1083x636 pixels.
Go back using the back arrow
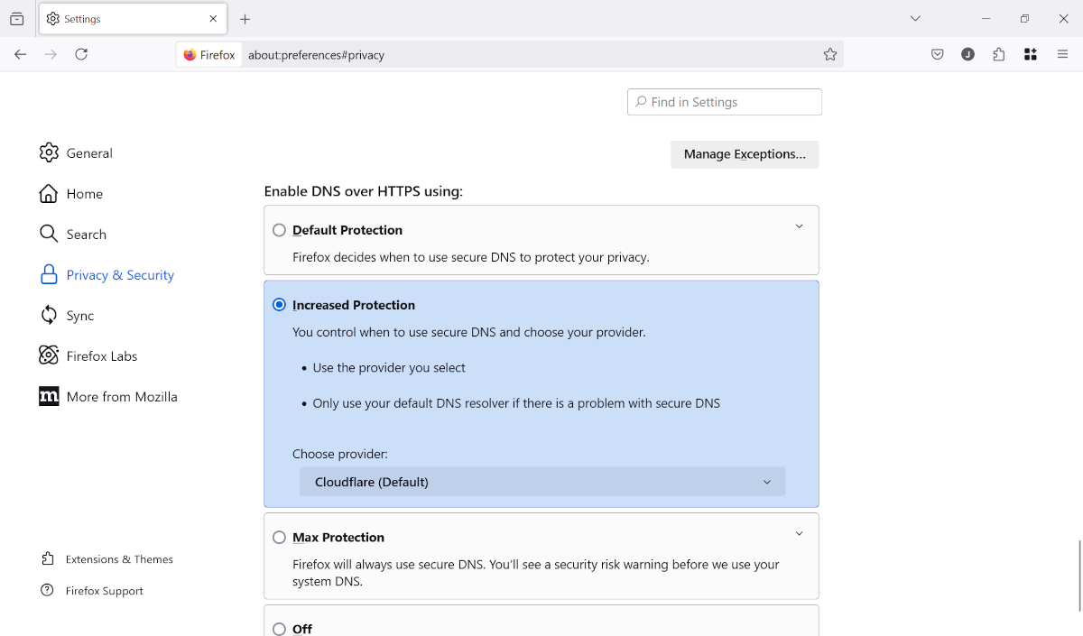[x=20, y=54]
